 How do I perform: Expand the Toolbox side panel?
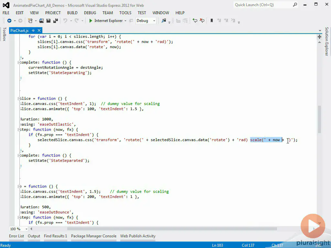(4, 34)
